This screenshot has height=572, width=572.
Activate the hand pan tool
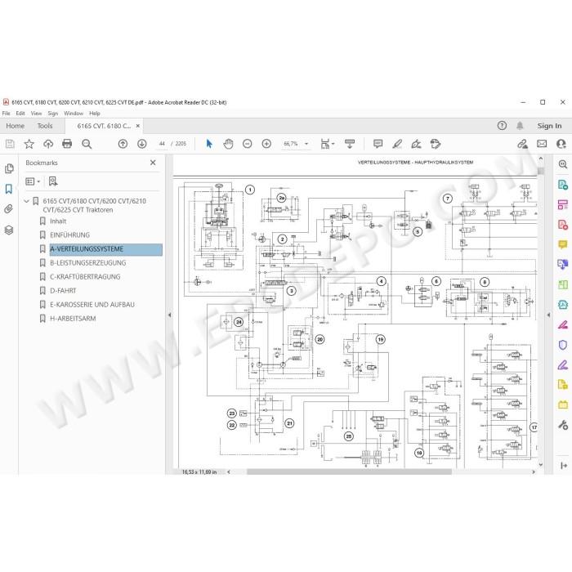click(x=228, y=144)
